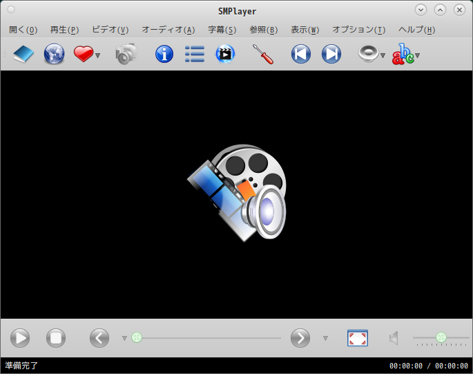Fast forward with right arrow button
Viewport: 473px width, 374px height.
(x=300, y=338)
